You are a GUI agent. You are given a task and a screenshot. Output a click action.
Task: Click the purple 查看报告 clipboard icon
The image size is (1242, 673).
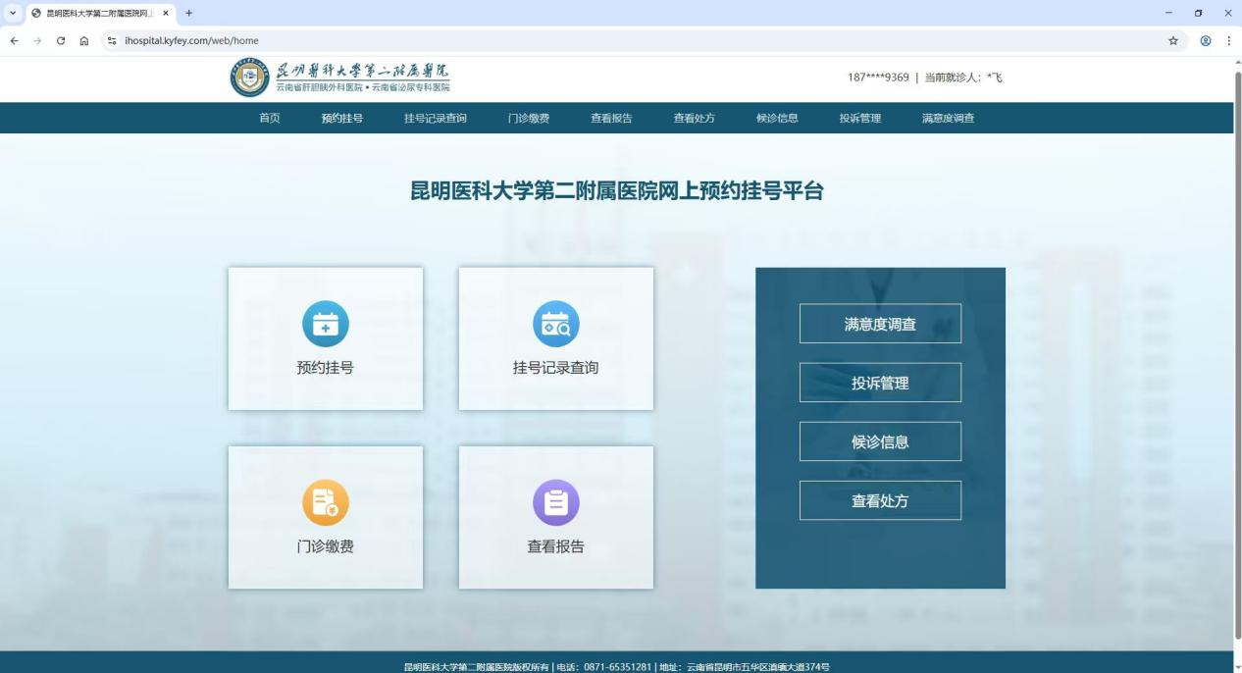point(555,502)
